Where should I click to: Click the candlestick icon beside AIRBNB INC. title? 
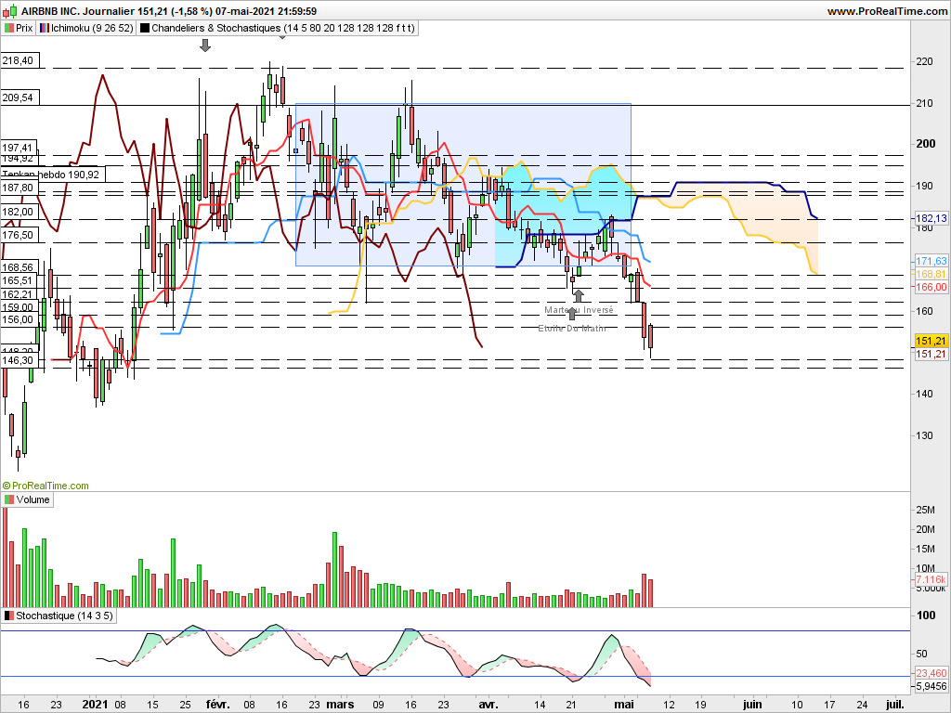point(10,11)
